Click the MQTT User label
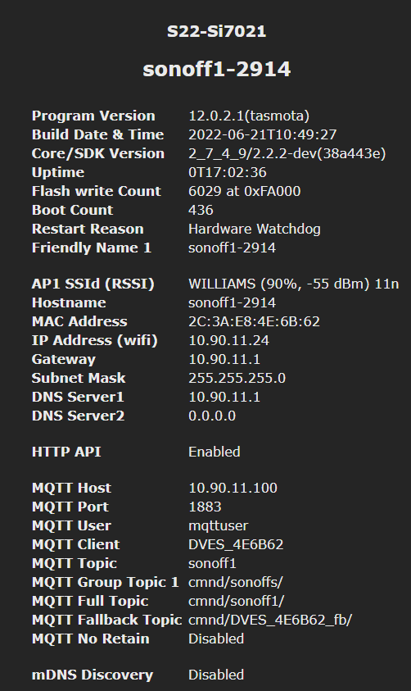 pyautogui.click(x=72, y=525)
